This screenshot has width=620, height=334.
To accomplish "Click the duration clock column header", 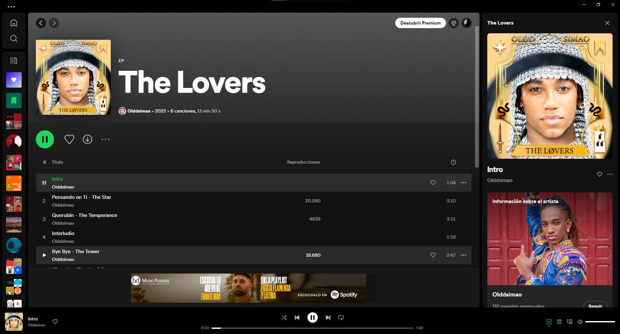I will (x=453, y=162).
